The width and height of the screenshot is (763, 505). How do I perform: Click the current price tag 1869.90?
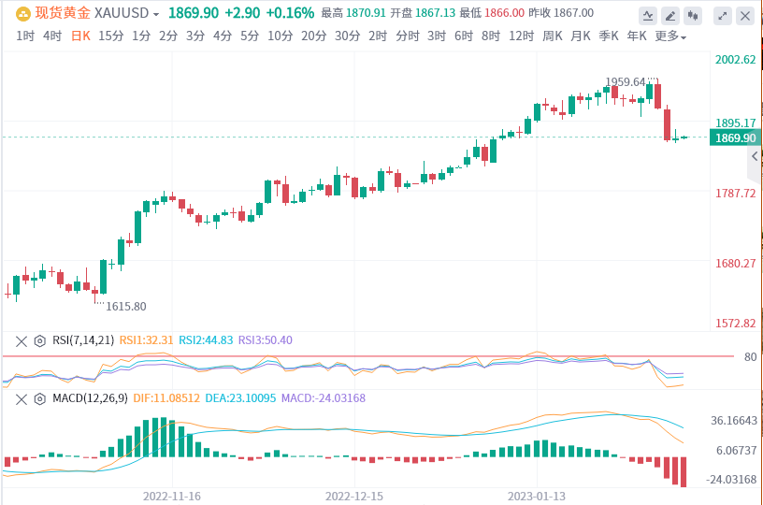(x=735, y=137)
